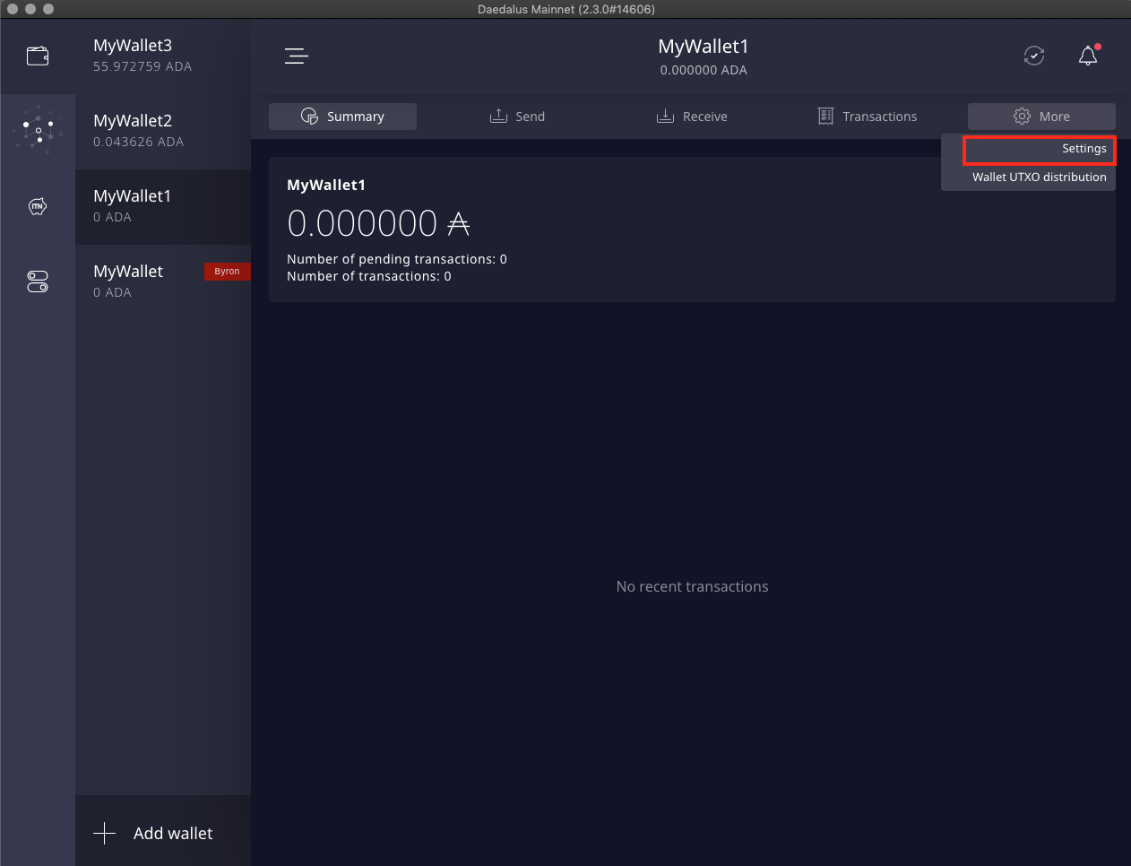The width and height of the screenshot is (1131, 866).
Task: Open the notifications bell icon
Action: tap(1088, 56)
